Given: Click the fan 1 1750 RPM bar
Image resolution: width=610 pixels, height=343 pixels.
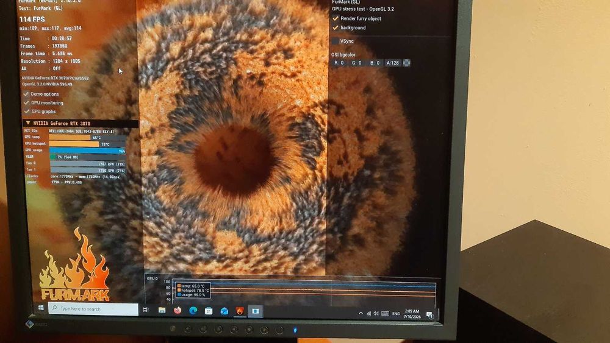Looking at the screenshot, I should (88, 170).
